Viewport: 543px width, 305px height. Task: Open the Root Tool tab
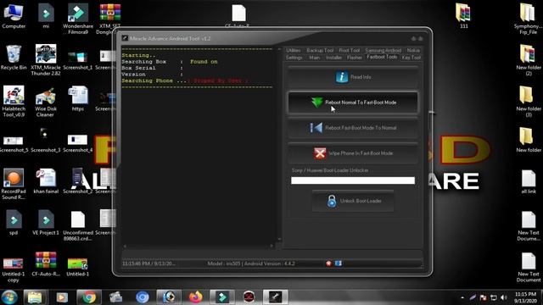(x=349, y=51)
